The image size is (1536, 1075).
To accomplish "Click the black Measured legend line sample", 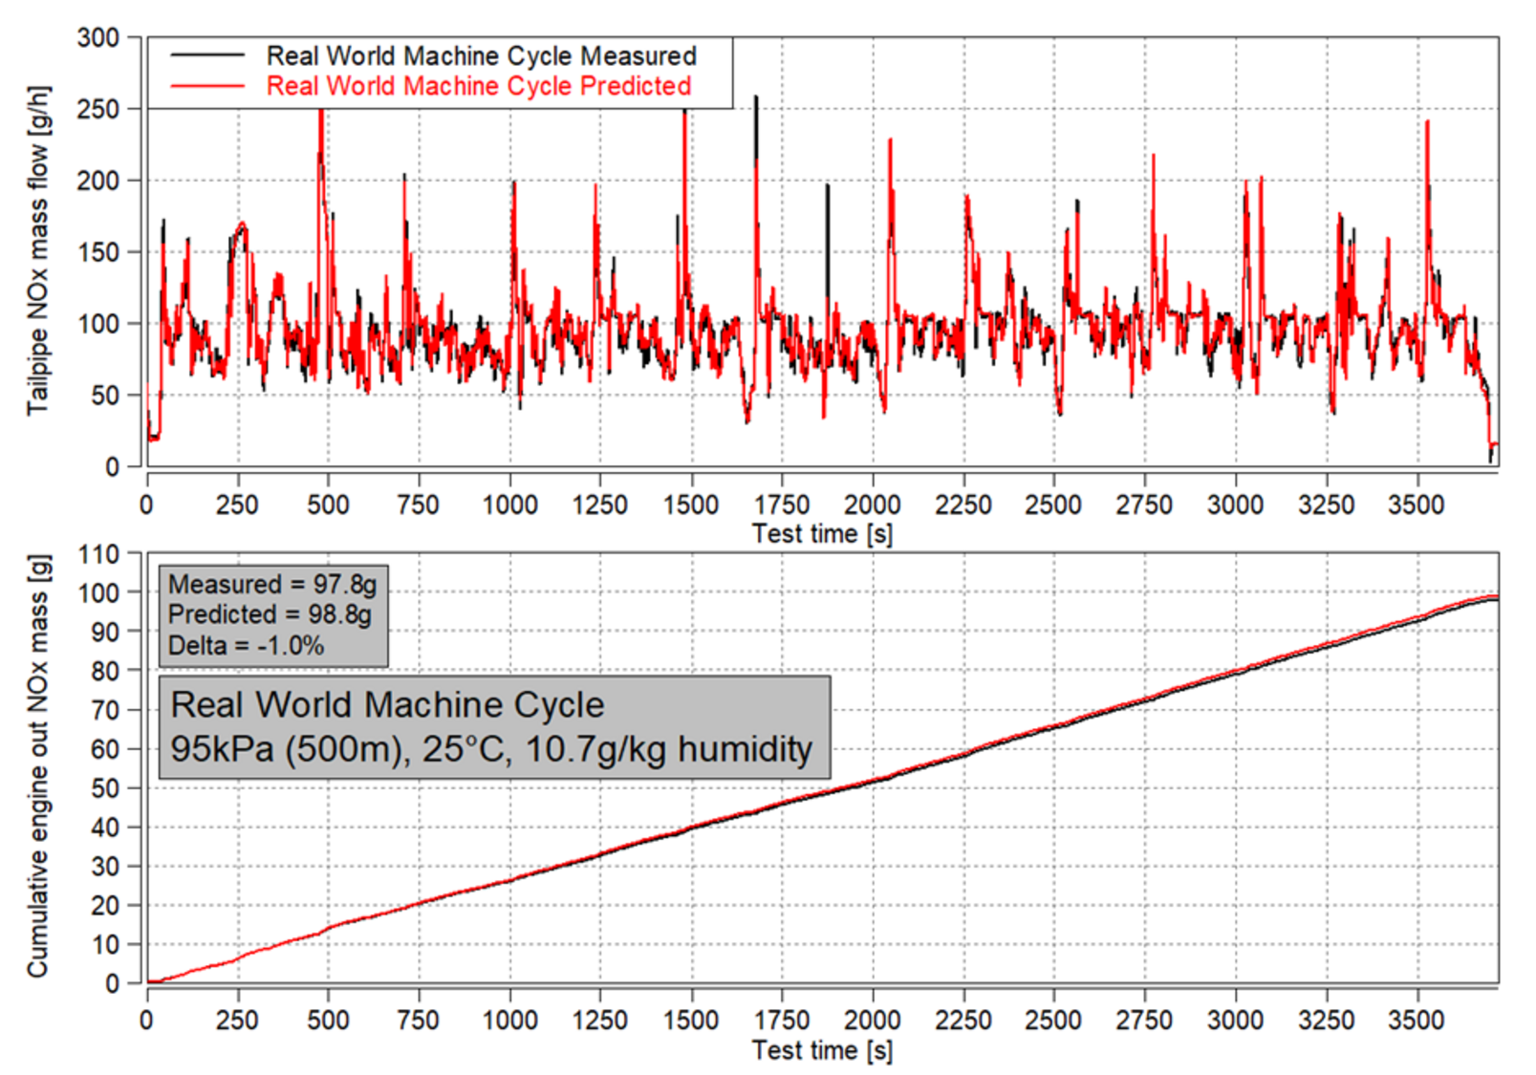I will pyautogui.click(x=207, y=55).
